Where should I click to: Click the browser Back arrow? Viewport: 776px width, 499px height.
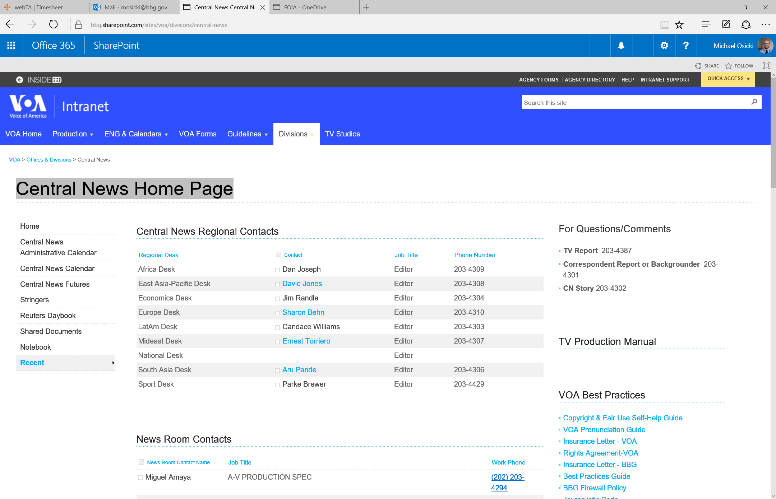pyautogui.click(x=10, y=24)
